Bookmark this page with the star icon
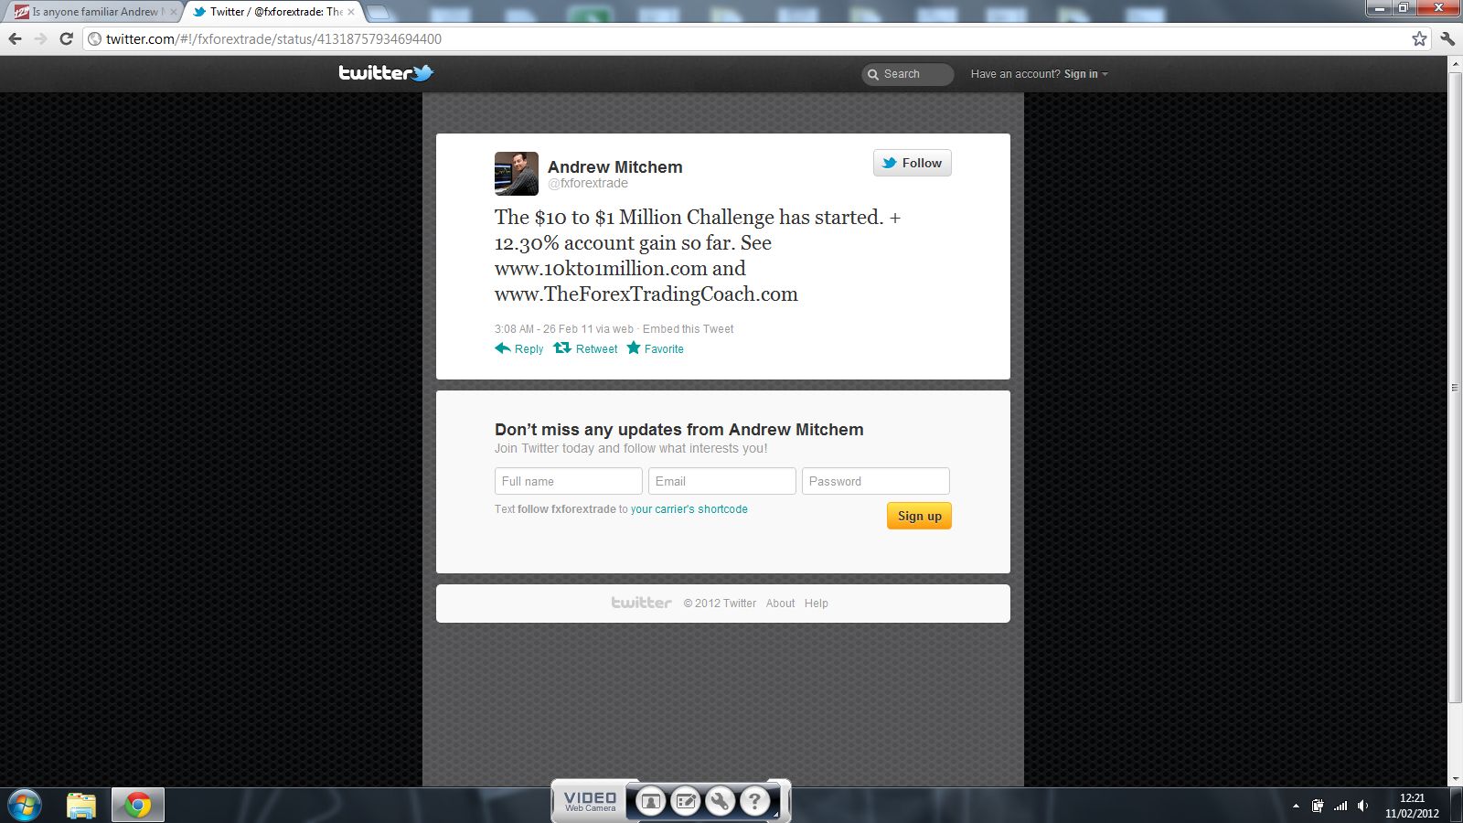 [x=1419, y=38]
